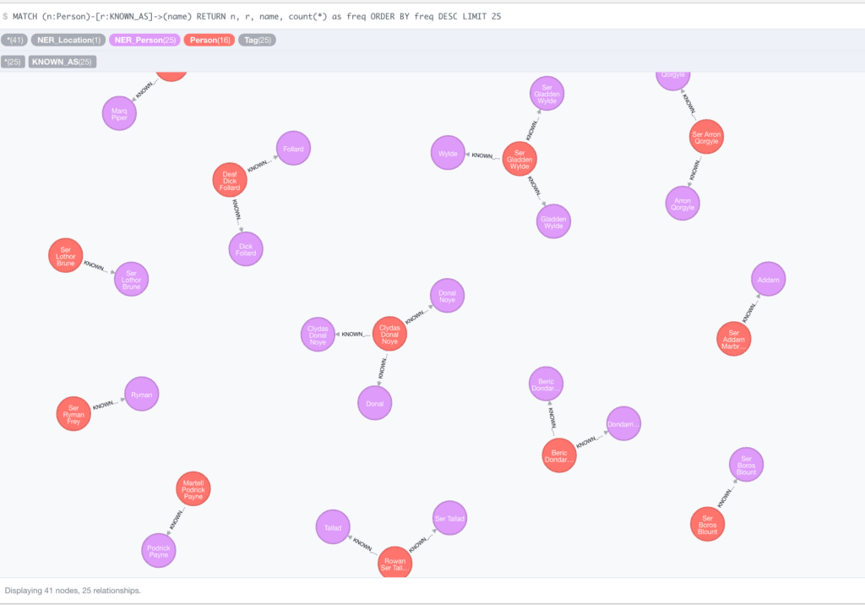
Task: Click the red Ser Arron Qorgyle node
Action: tap(705, 137)
